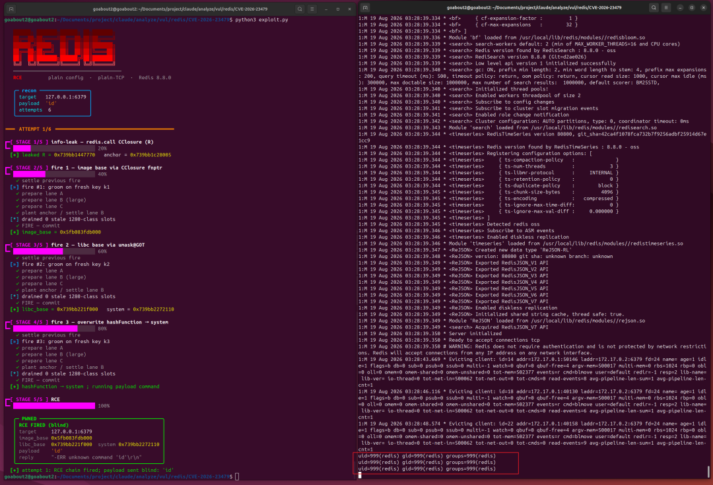Click the 'WARNING: Redis does not require authentication' line
The image size is (713, 485).
click(533, 350)
